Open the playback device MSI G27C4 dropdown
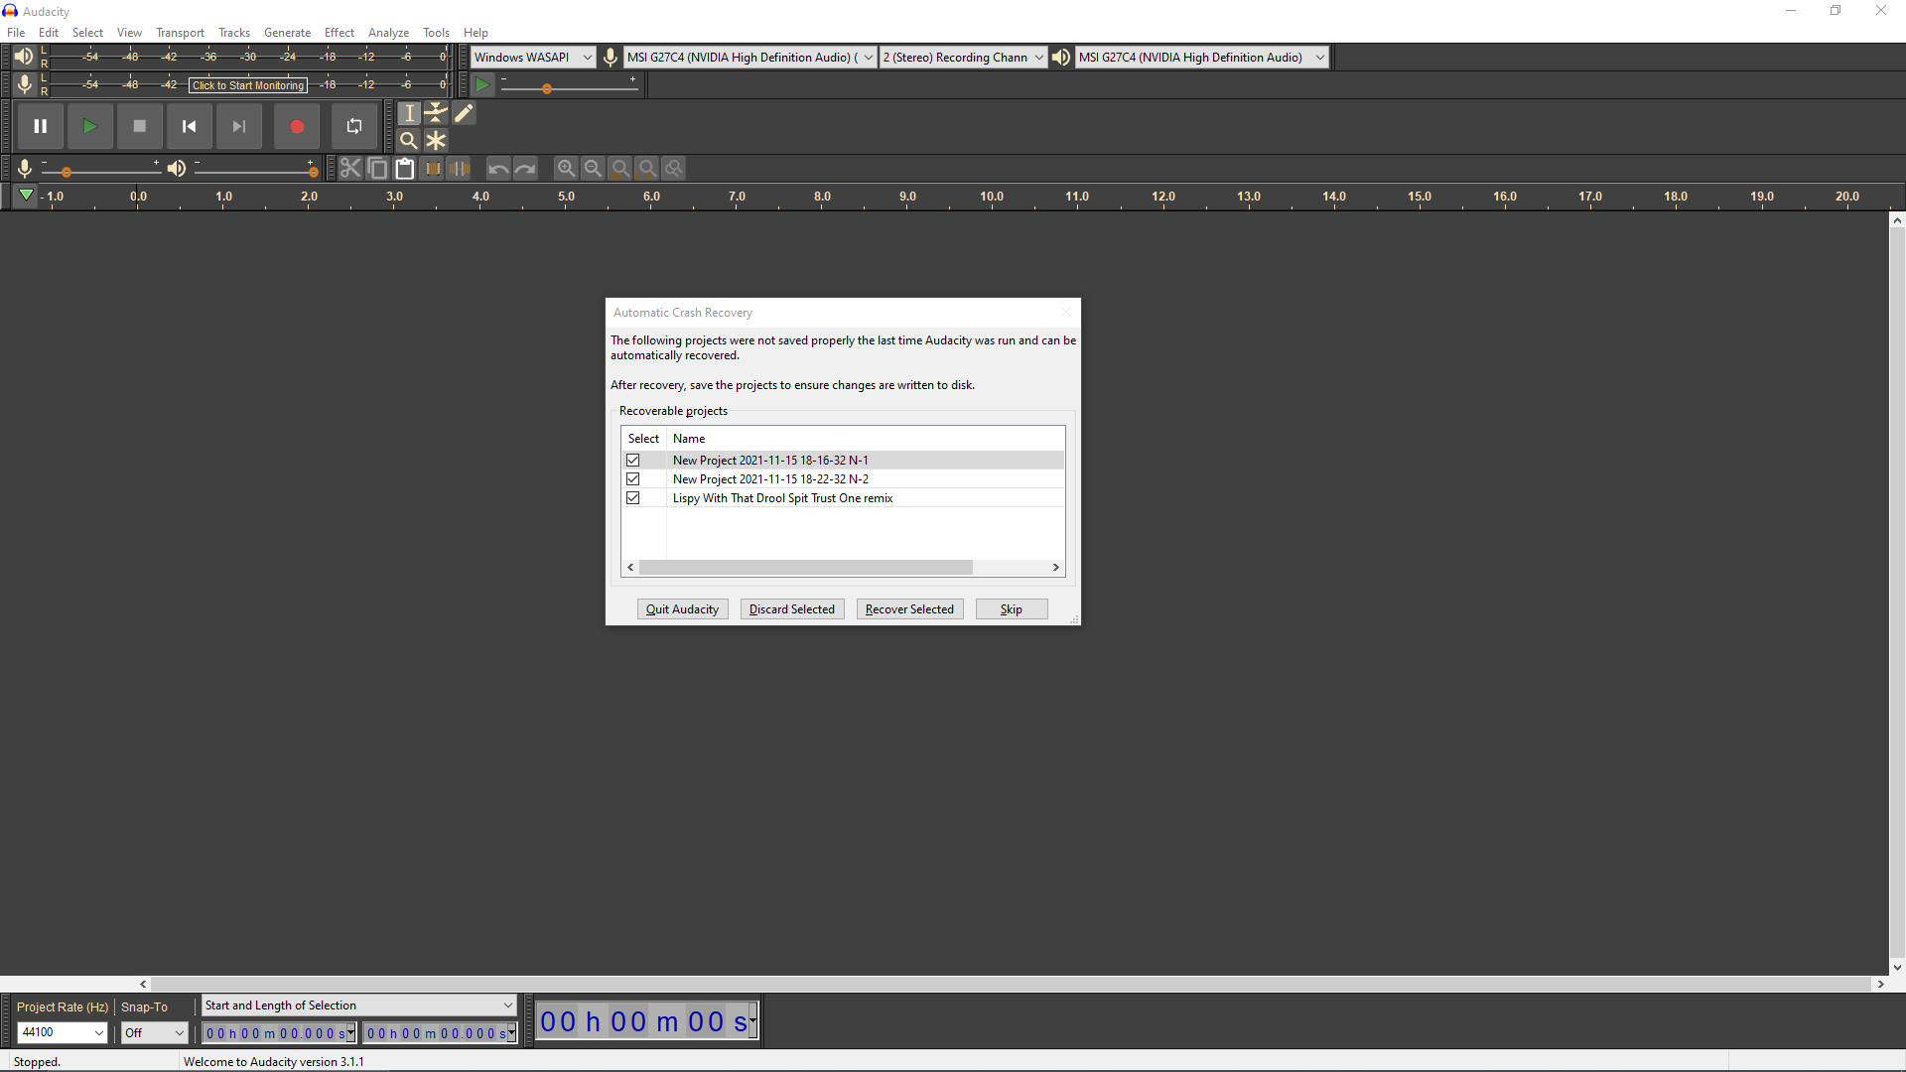Image resolution: width=1906 pixels, height=1072 pixels. click(1201, 58)
